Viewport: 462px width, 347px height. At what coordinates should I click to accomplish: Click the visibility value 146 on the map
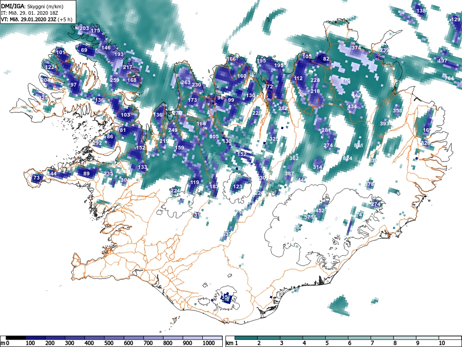tap(106, 48)
